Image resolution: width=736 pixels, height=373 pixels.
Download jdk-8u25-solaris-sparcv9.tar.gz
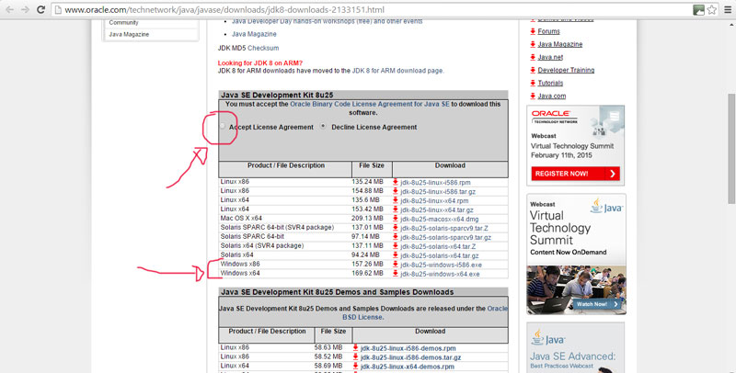(x=445, y=237)
